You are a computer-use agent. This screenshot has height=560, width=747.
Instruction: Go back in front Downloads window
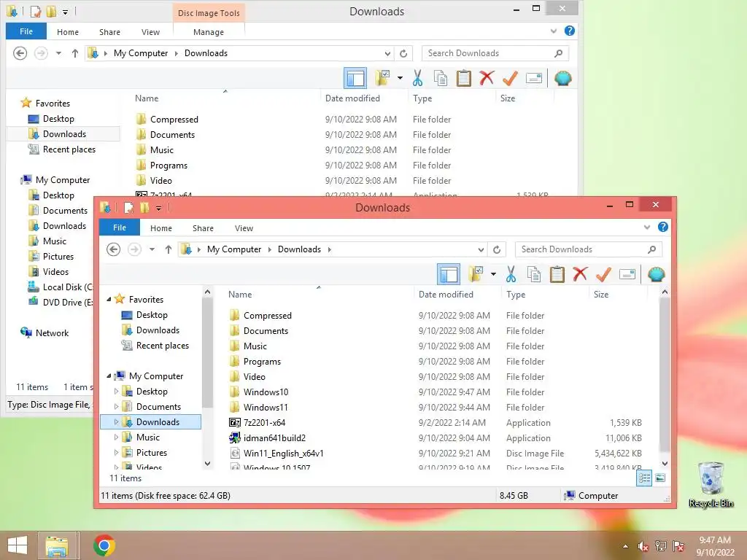pyautogui.click(x=113, y=249)
